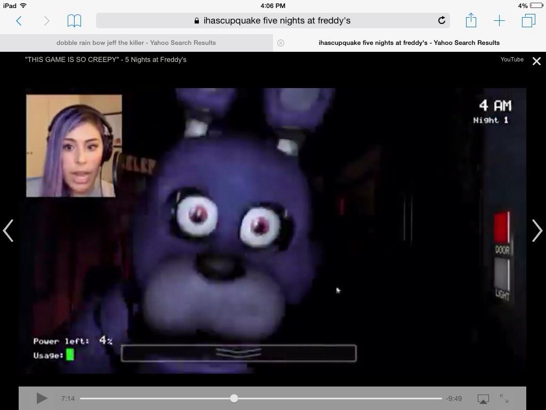
Task: Go to next video with right chevron
Action: [537, 231]
